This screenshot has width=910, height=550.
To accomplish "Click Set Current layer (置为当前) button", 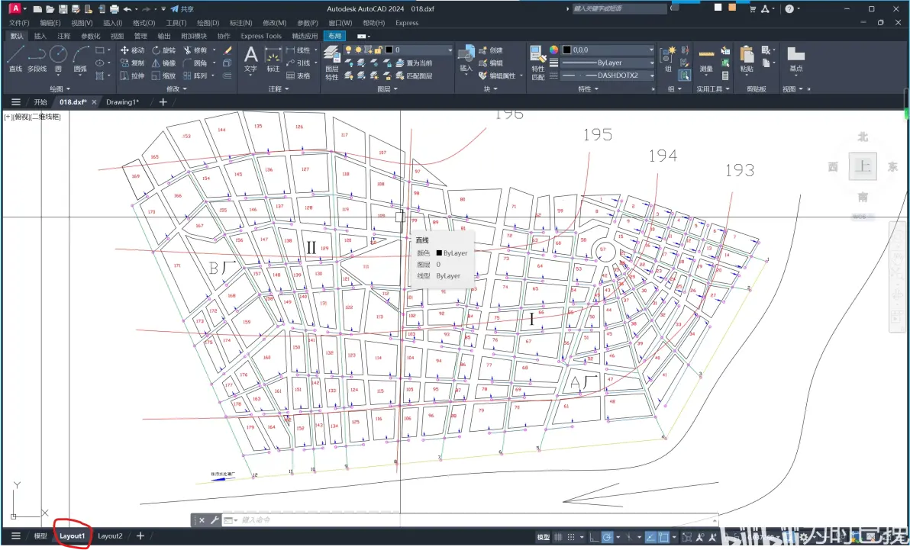I will pos(415,63).
